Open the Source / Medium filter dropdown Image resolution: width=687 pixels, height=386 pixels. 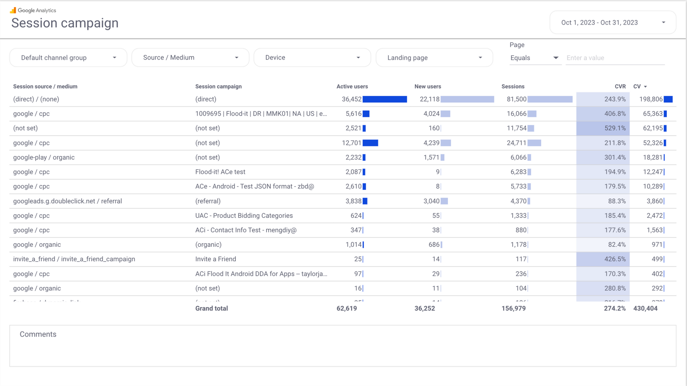tap(190, 58)
